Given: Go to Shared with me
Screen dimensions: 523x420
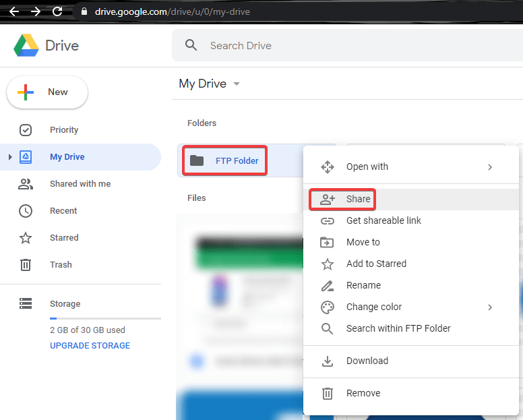Looking at the screenshot, I should coord(80,184).
